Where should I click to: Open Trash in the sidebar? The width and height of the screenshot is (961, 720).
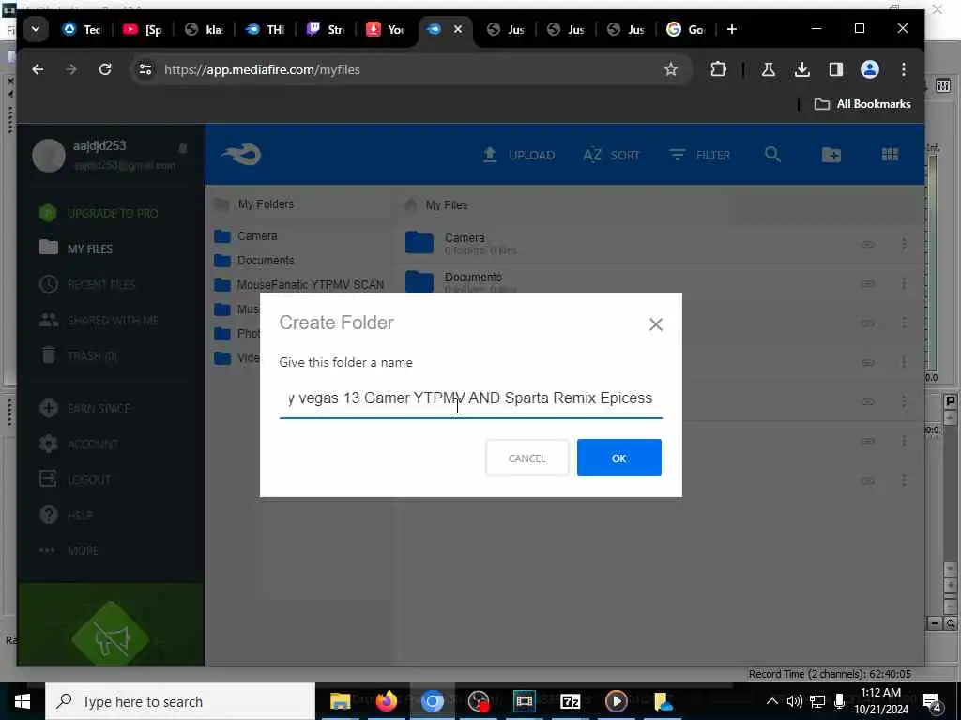[78, 355]
